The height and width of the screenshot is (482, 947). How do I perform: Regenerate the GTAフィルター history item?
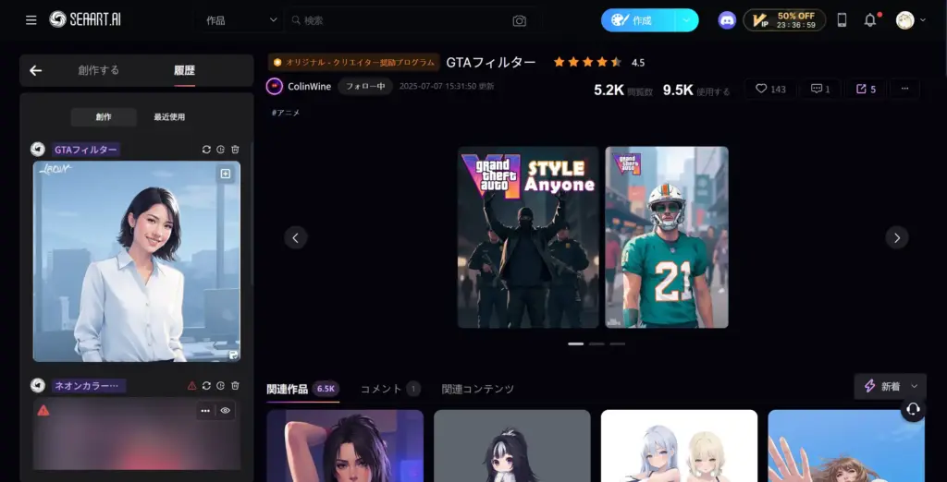206,150
